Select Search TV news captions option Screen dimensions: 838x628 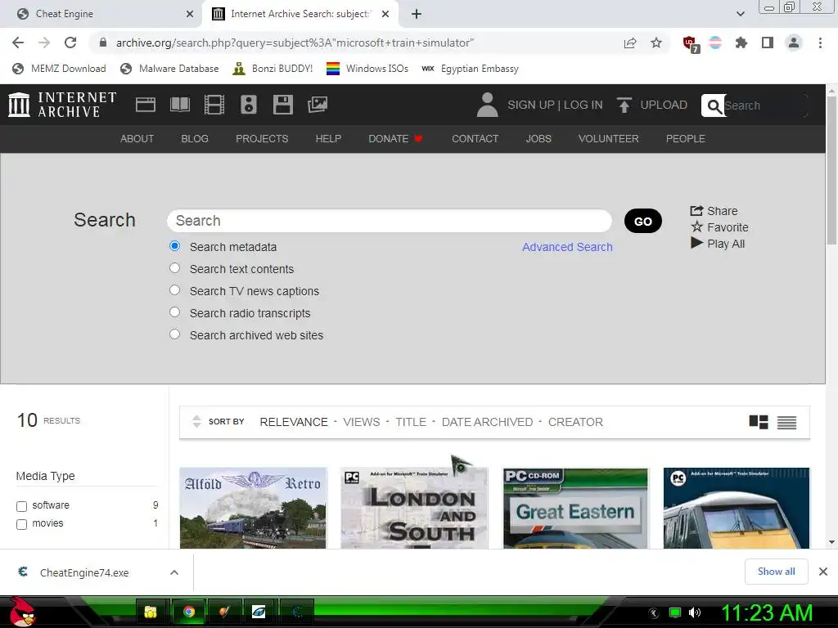click(175, 290)
